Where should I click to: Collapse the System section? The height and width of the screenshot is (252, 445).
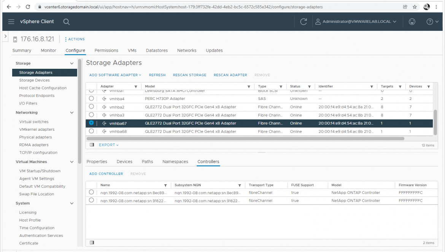(x=72, y=203)
